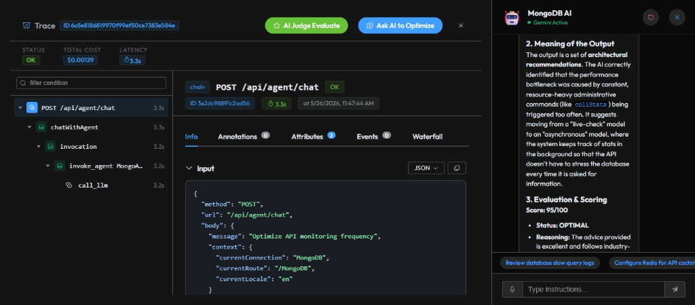
Task: Click the star icon in AI Judge Evaluate
Action: (277, 26)
